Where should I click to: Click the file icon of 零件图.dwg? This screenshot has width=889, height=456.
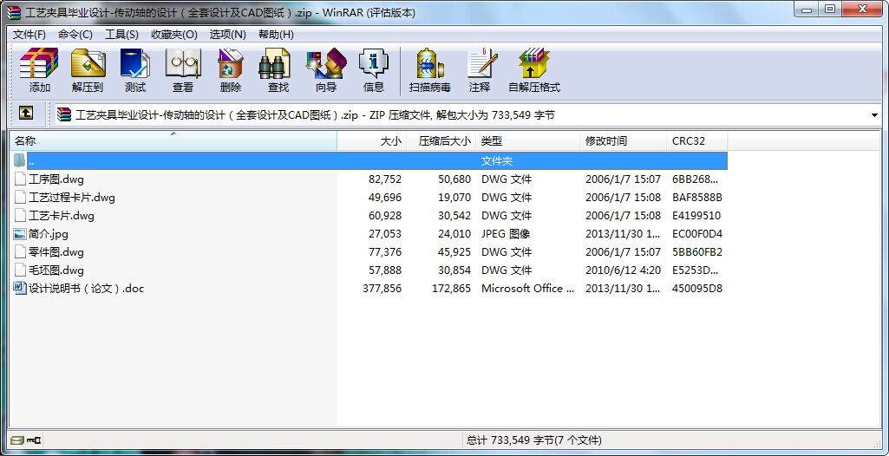(x=20, y=251)
